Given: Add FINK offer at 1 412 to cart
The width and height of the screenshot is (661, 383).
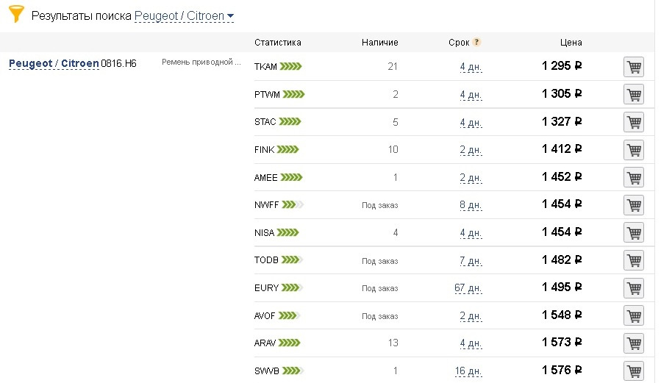Looking at the screenshot, I should click(634, 150).
